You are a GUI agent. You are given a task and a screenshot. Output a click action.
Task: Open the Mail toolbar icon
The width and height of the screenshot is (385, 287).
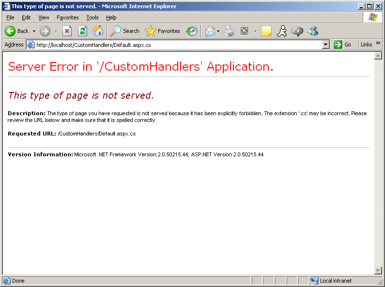(210, 31)
